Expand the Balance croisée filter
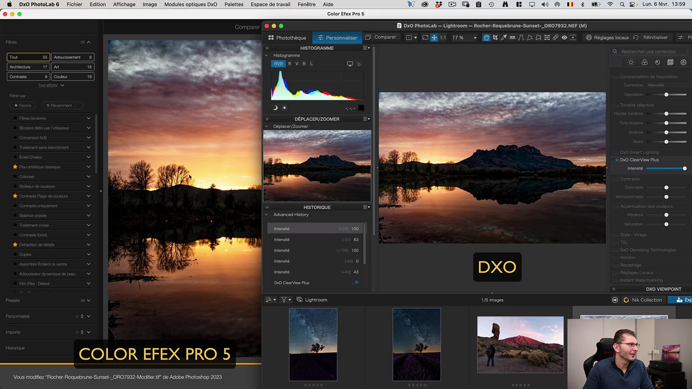The image size is (692, 389). point(89,215)
